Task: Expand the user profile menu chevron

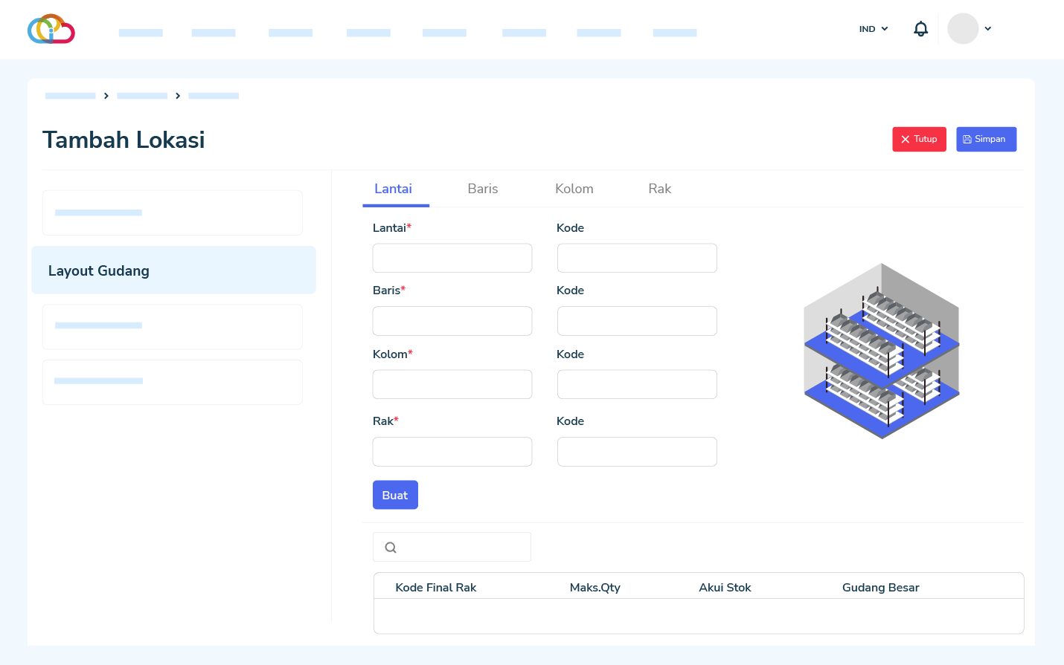Action: click(988, 29)
